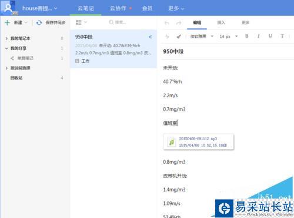The image size is (294, 218).
Task: Click the 40.7%rh line in the note
Action: [x=172, y=82]
